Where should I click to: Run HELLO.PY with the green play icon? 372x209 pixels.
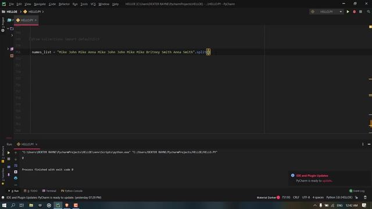pyautogui.click(x=348, y=12)
